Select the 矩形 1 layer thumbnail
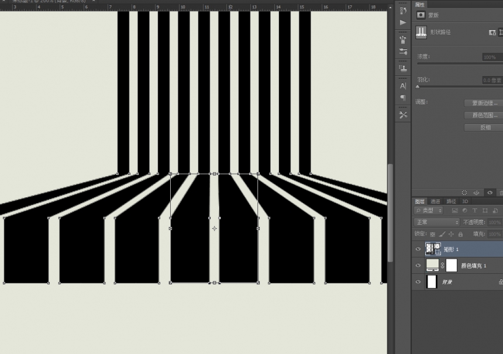The height and width of the screenshot is (354, 503). pos(433,249)
